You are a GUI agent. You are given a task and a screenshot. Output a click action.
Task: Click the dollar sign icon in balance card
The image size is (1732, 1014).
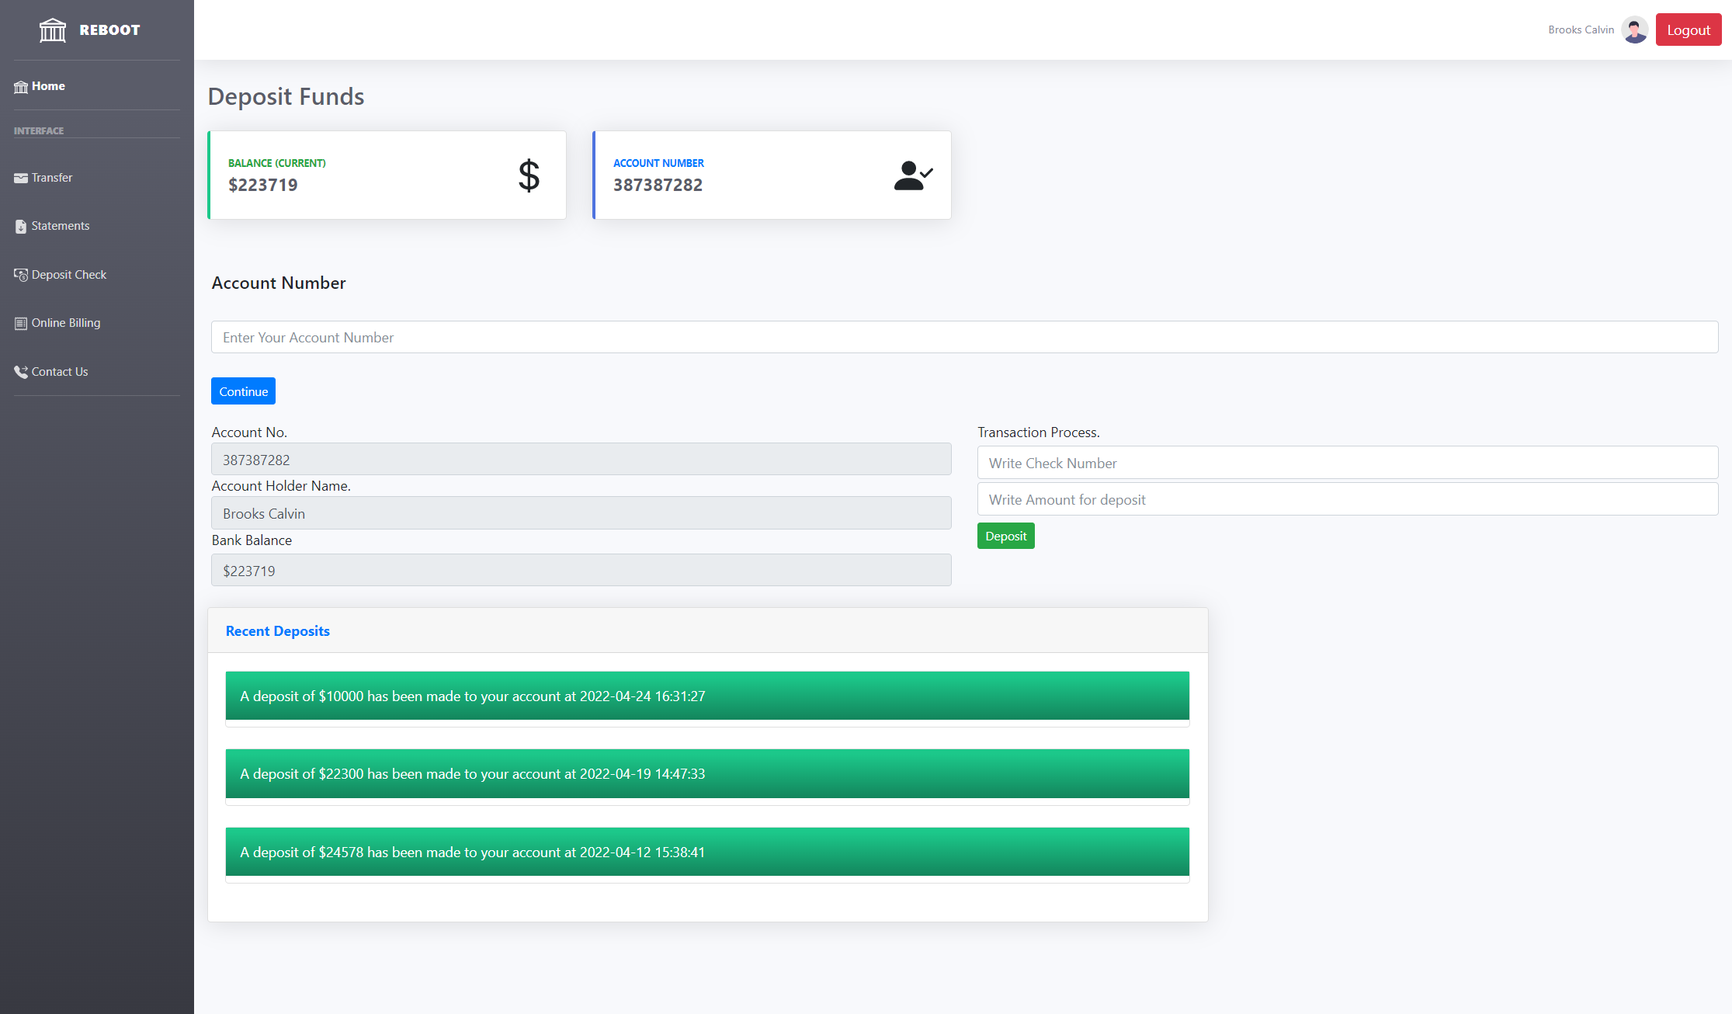coord(529,175)
